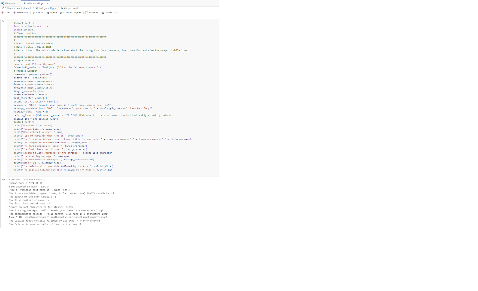478x291 pixels.
Task: Run the code cell with play icon
Action: pos(3,21)
